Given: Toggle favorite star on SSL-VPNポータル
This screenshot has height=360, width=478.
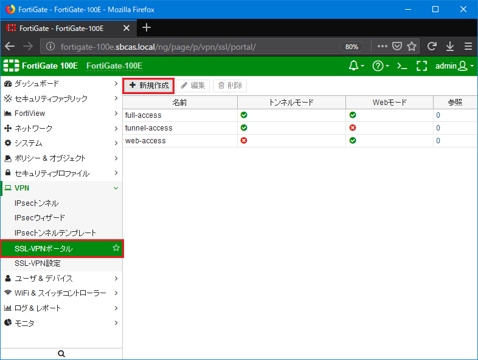Looking at the screenshot, I should click(116, 248).
